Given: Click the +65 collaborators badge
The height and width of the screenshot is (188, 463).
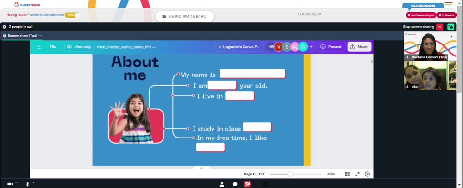Looking at the screenshot, I should coord(270,47).
